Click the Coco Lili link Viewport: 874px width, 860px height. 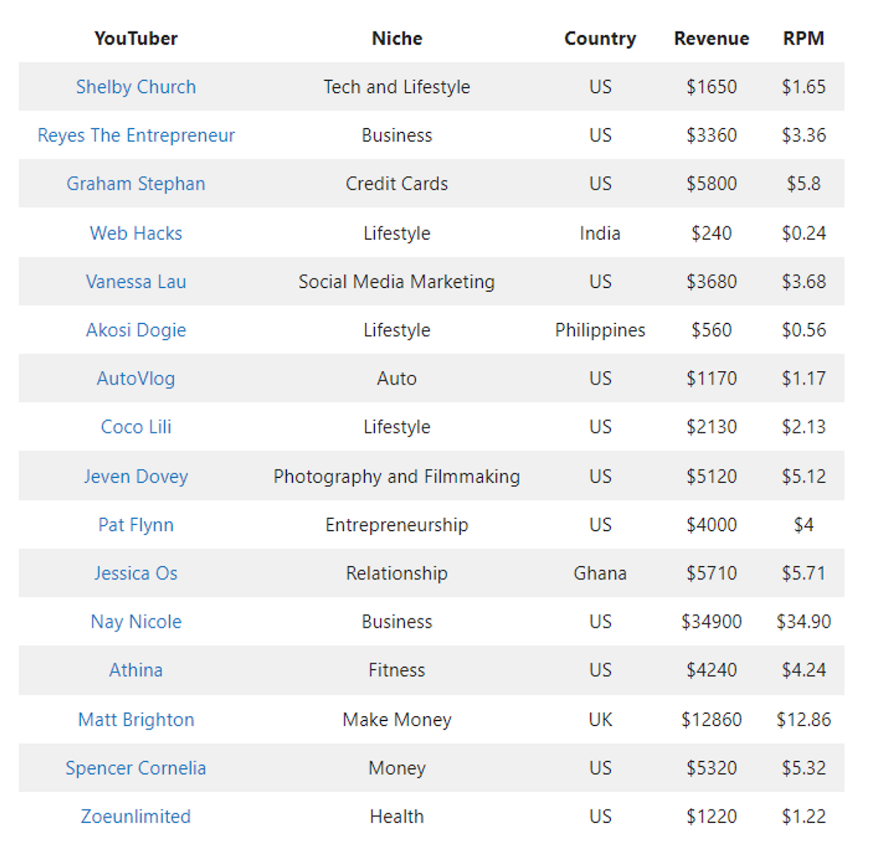point(135,426)
